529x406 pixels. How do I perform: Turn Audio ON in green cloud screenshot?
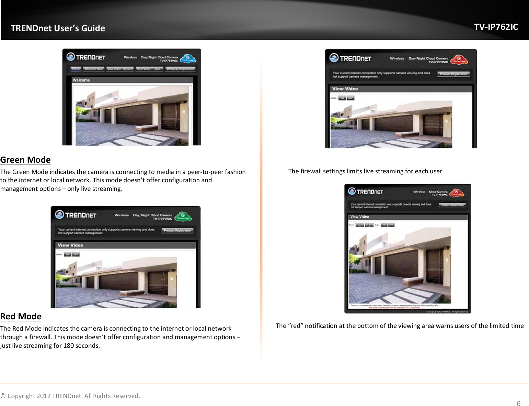click(x=68, y=254)
